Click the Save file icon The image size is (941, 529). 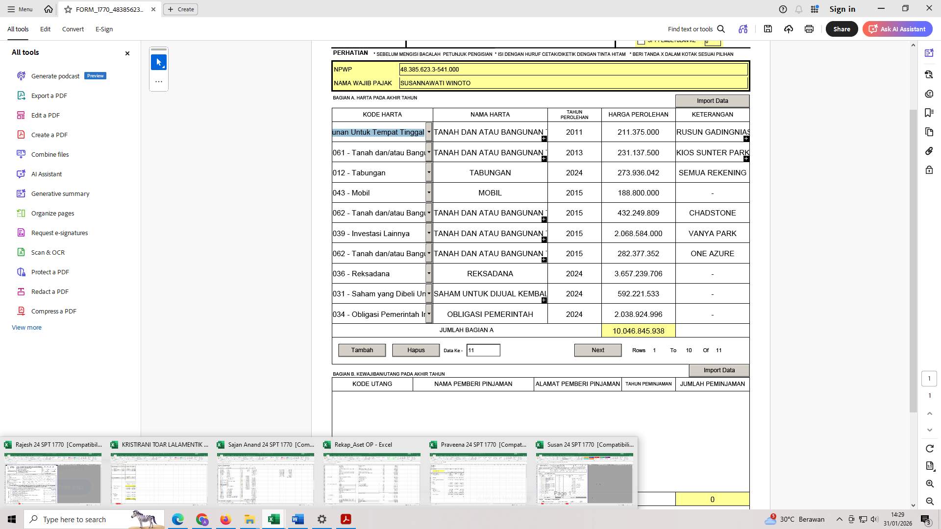click(x=768, y=29)
